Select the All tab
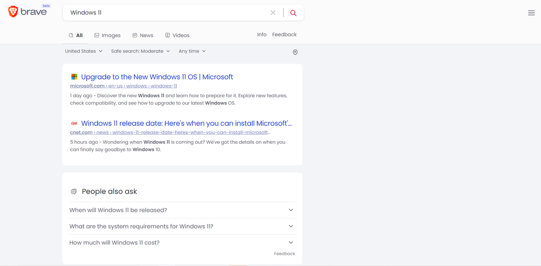541x266 pixels. pyautogui.click(x=75, y=35)
